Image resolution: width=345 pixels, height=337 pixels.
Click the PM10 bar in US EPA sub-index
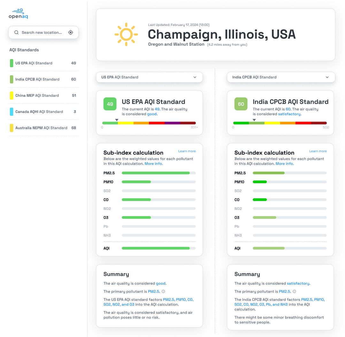159,182
